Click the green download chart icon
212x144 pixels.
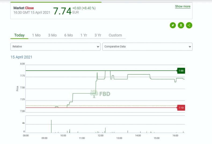[x=181, y=25]
